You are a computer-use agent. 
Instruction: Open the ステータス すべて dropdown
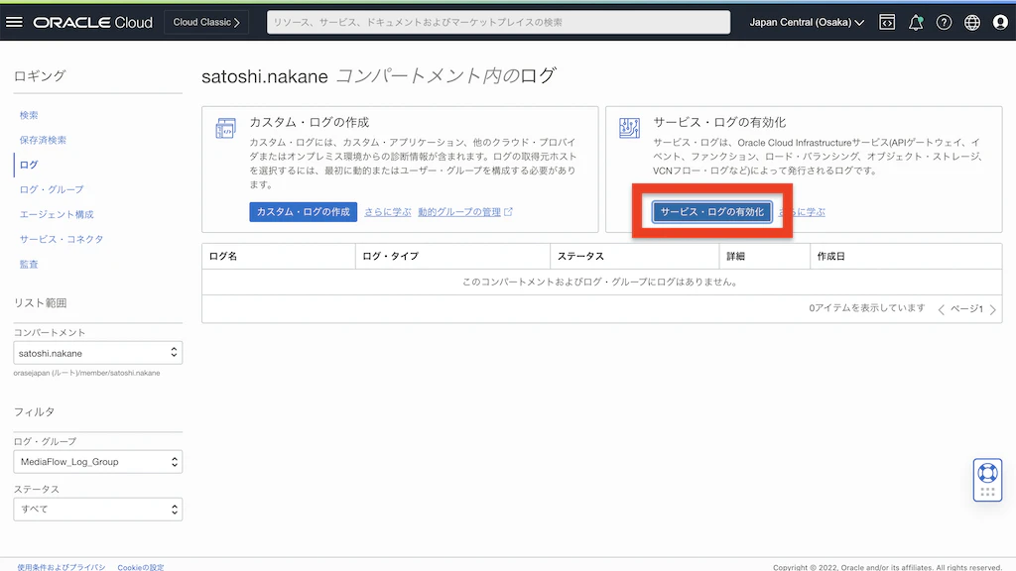[98, 509]
